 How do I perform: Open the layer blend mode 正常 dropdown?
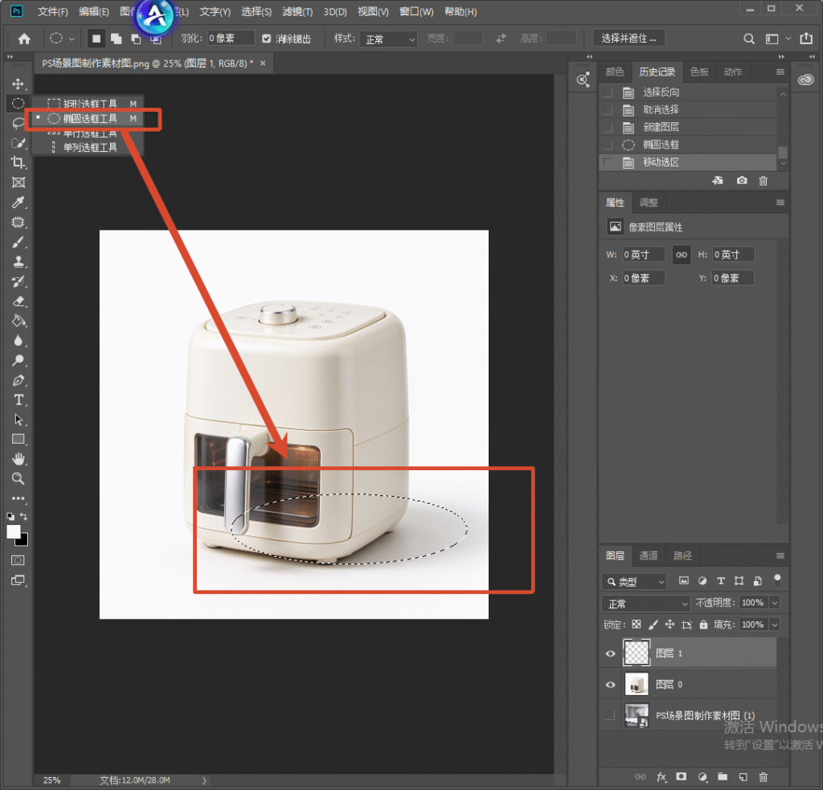click(645, 604)
